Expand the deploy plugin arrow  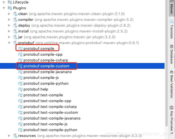click(x=9, y=25)
